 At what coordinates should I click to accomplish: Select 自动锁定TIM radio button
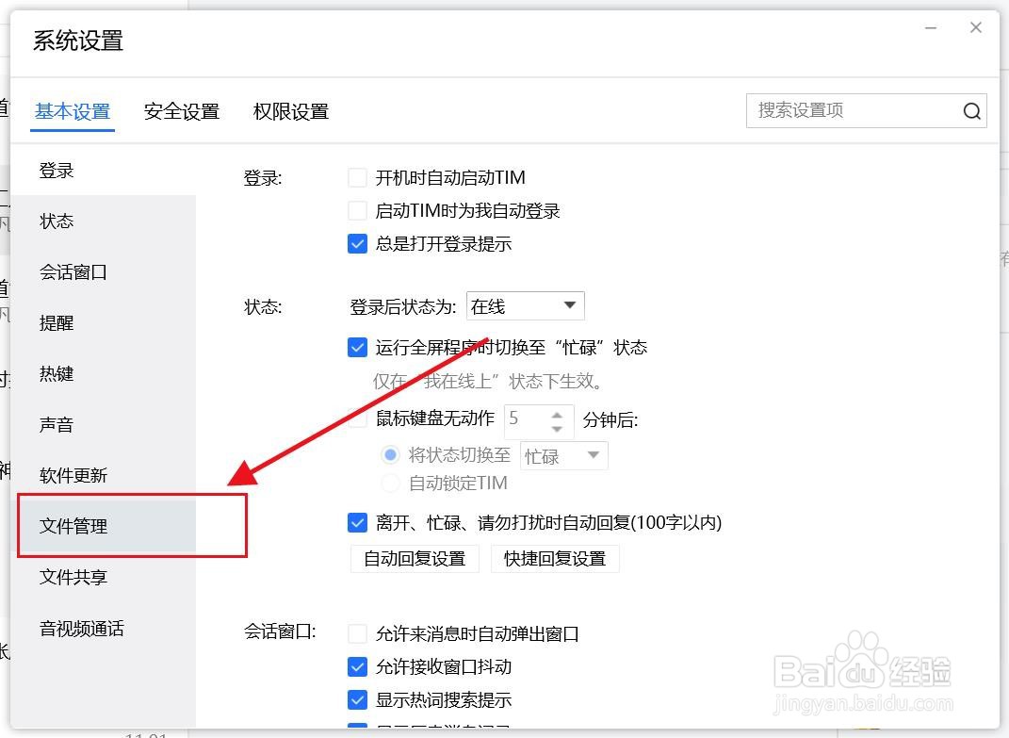390,483
